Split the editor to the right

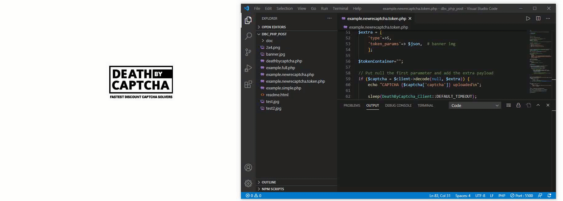point(538,18)
